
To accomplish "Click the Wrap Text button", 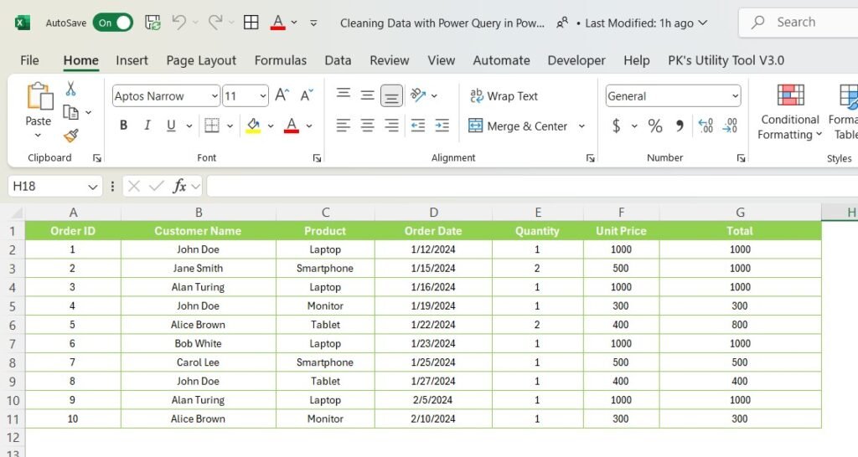I will pos(504,95).
